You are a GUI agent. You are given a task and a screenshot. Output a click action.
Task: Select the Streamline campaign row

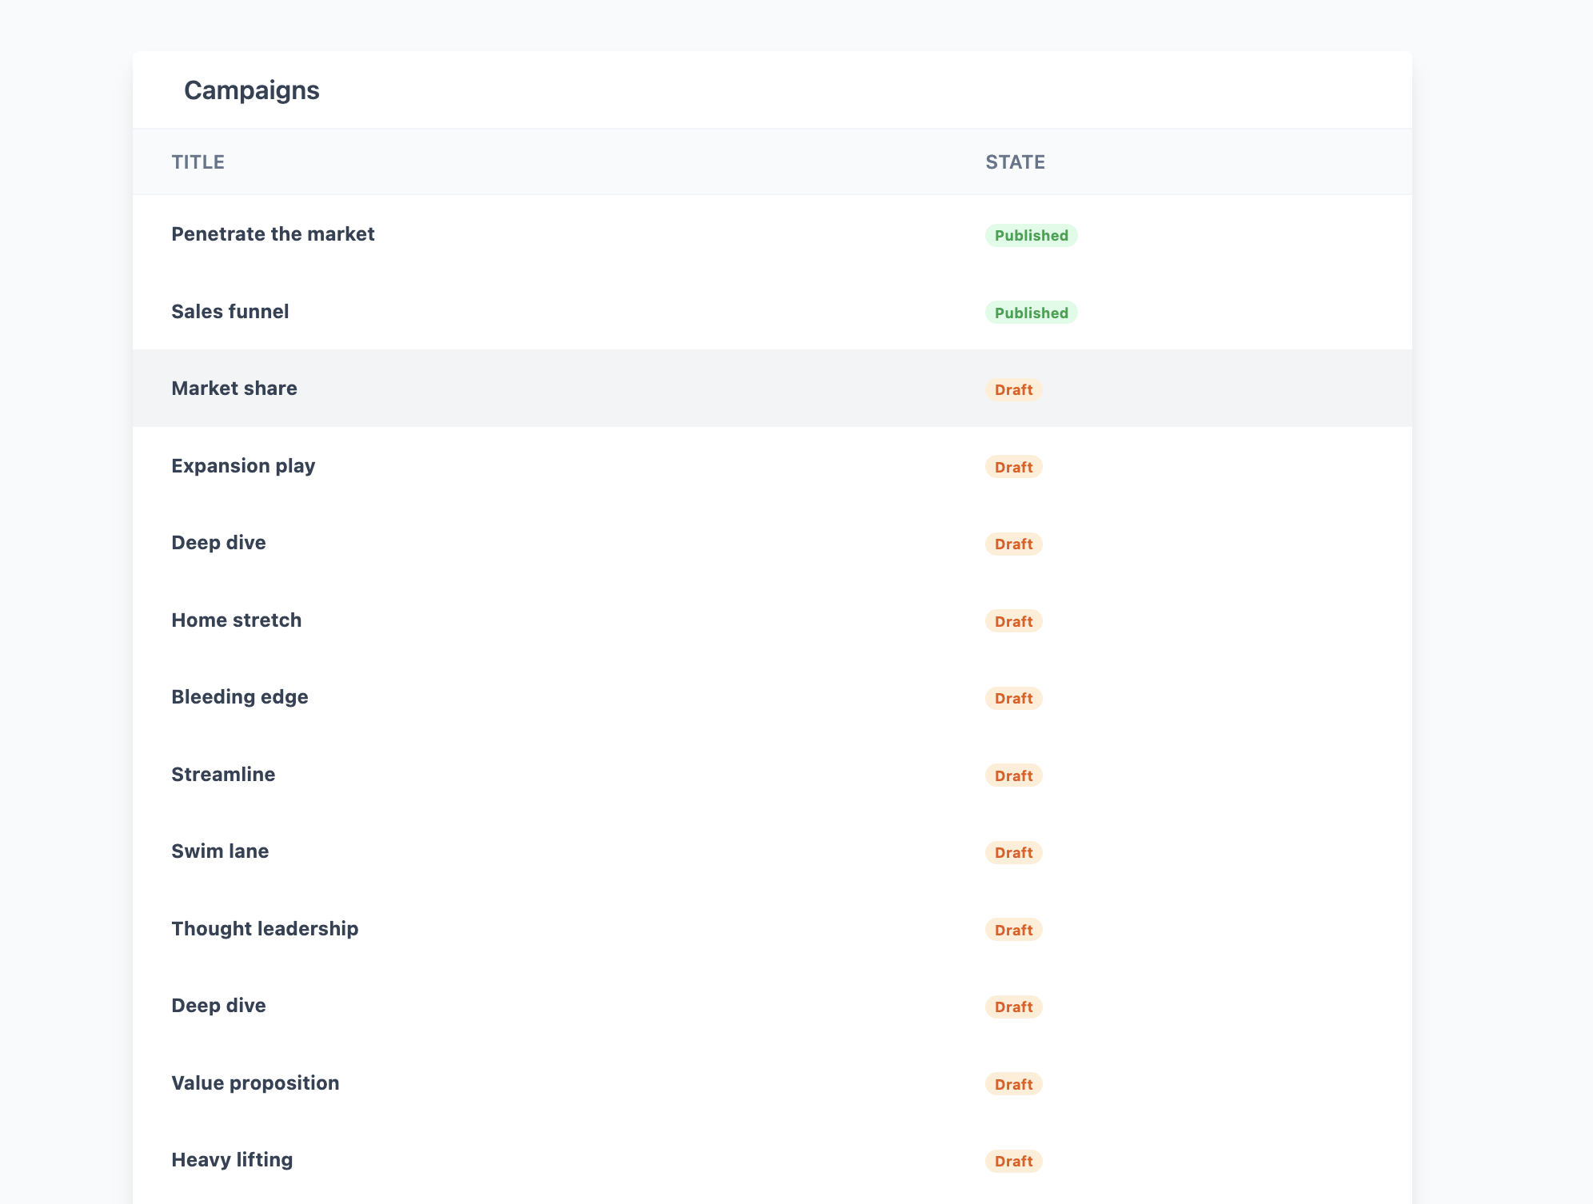pos(223,775)
